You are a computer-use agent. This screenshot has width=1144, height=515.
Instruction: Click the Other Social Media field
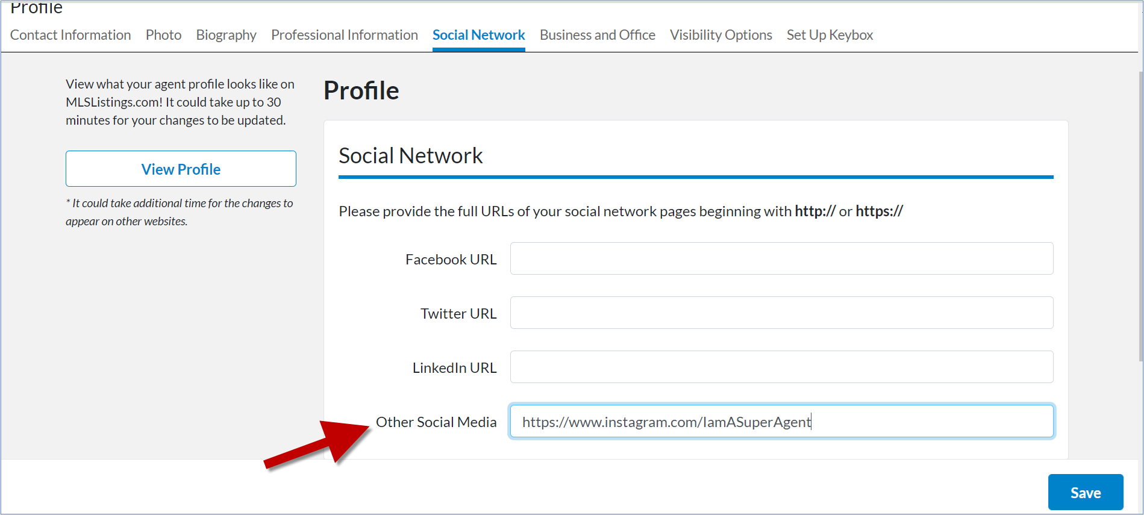782,421
